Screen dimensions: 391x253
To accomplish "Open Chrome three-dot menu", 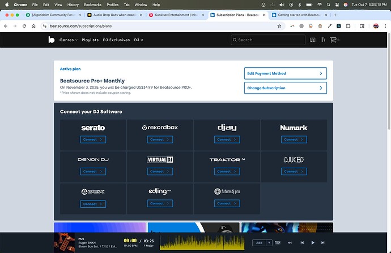I will (385, 26).
